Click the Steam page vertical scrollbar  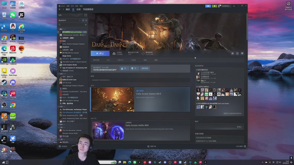click(x=247, y=26)
